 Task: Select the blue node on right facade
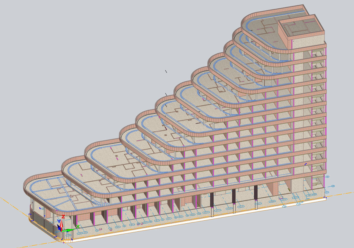click(x=306, y=164)
